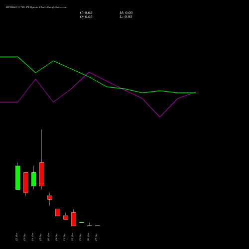Select the 'C: 0.05' close value

(x=86, y=13)
